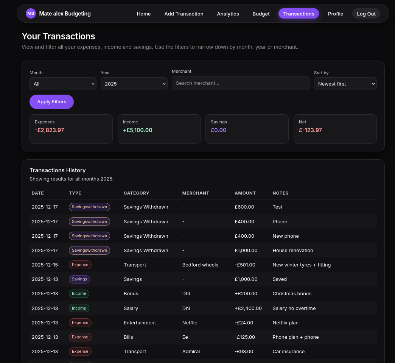Select the Net summary card
The height and width of the screenshot is (363, 395).
335,129
